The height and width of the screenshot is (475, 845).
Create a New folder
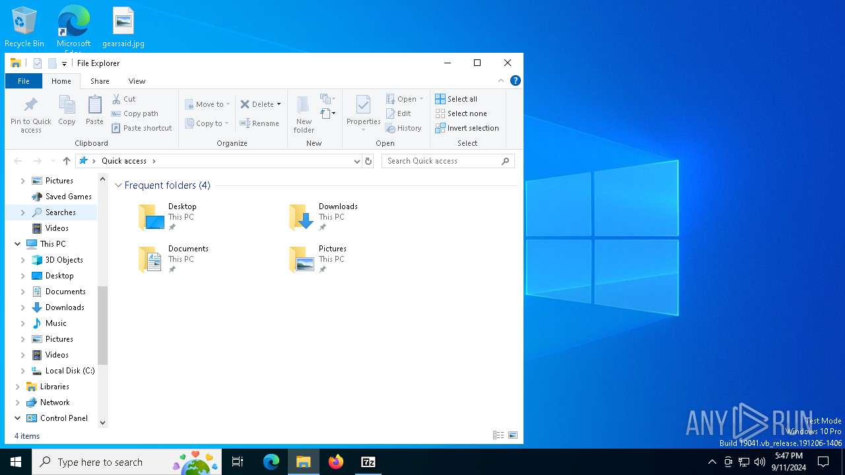[x=304, y=114]
